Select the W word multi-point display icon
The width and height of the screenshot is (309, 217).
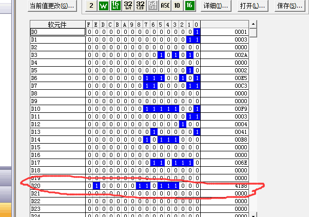(x=104, y=6)
